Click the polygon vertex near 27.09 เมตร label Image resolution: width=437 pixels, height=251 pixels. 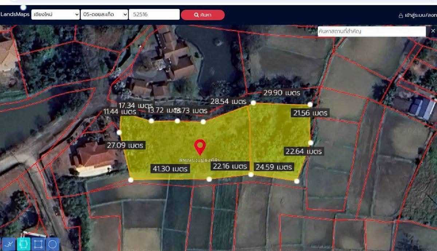pyautogui.click(x=119, y=132)
